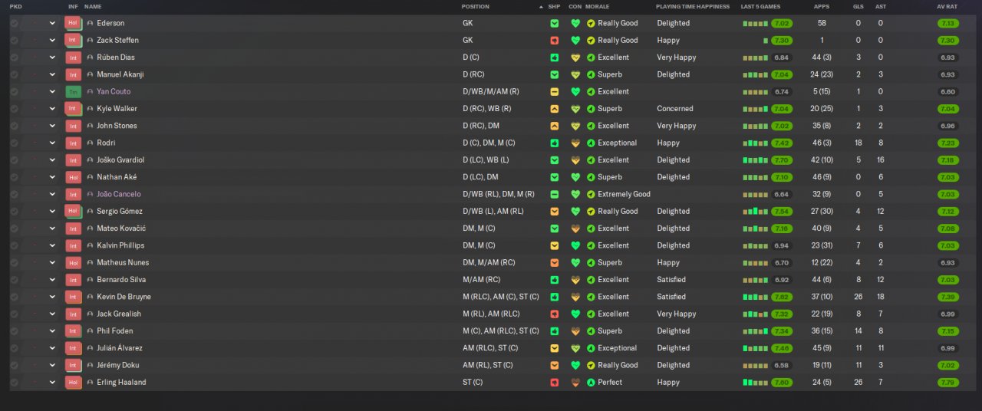The width and height of the screenshot is (982, 411).
Task: Click Zack Steffen's morale icon
Action: 591,40
